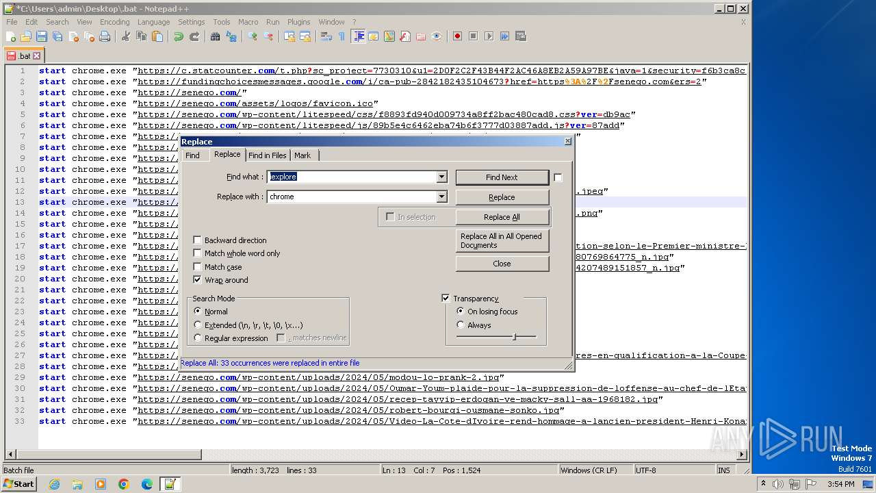Viewport: 876px width, 493px height.
Task: Adjust the transparency slider handle
Action: click(514, 337)
